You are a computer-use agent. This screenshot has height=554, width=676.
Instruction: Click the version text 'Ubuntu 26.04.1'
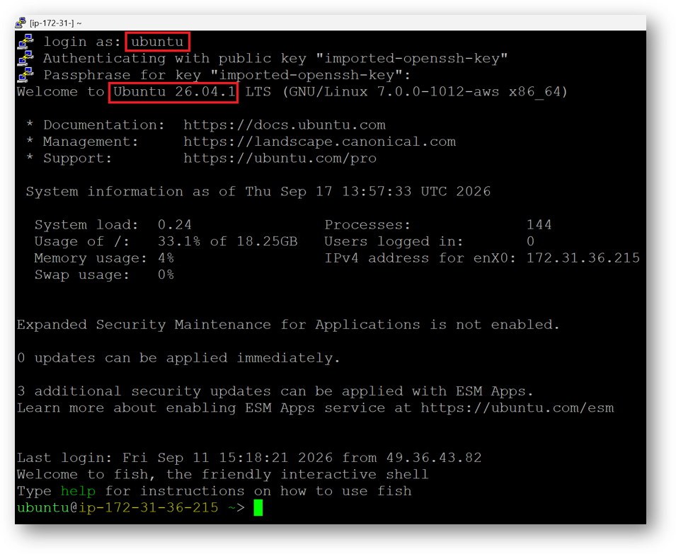[175, 92]
